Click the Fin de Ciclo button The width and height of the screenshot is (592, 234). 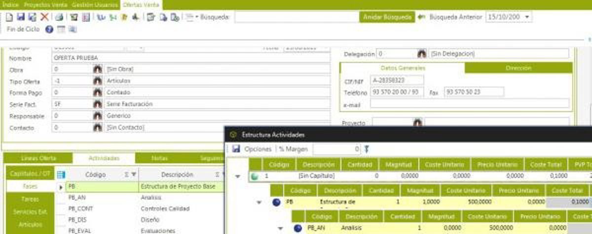(23, 29)
